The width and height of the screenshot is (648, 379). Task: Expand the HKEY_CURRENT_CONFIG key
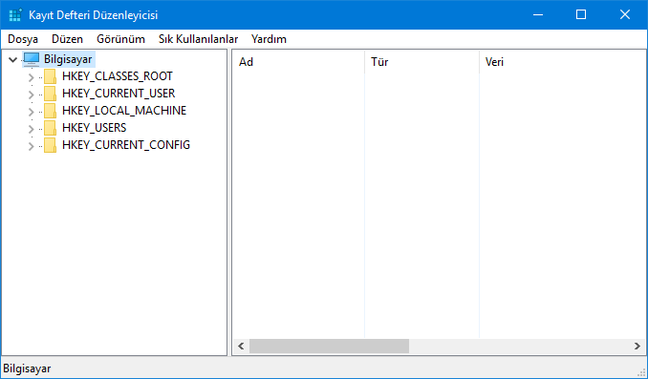coord(31,146)
